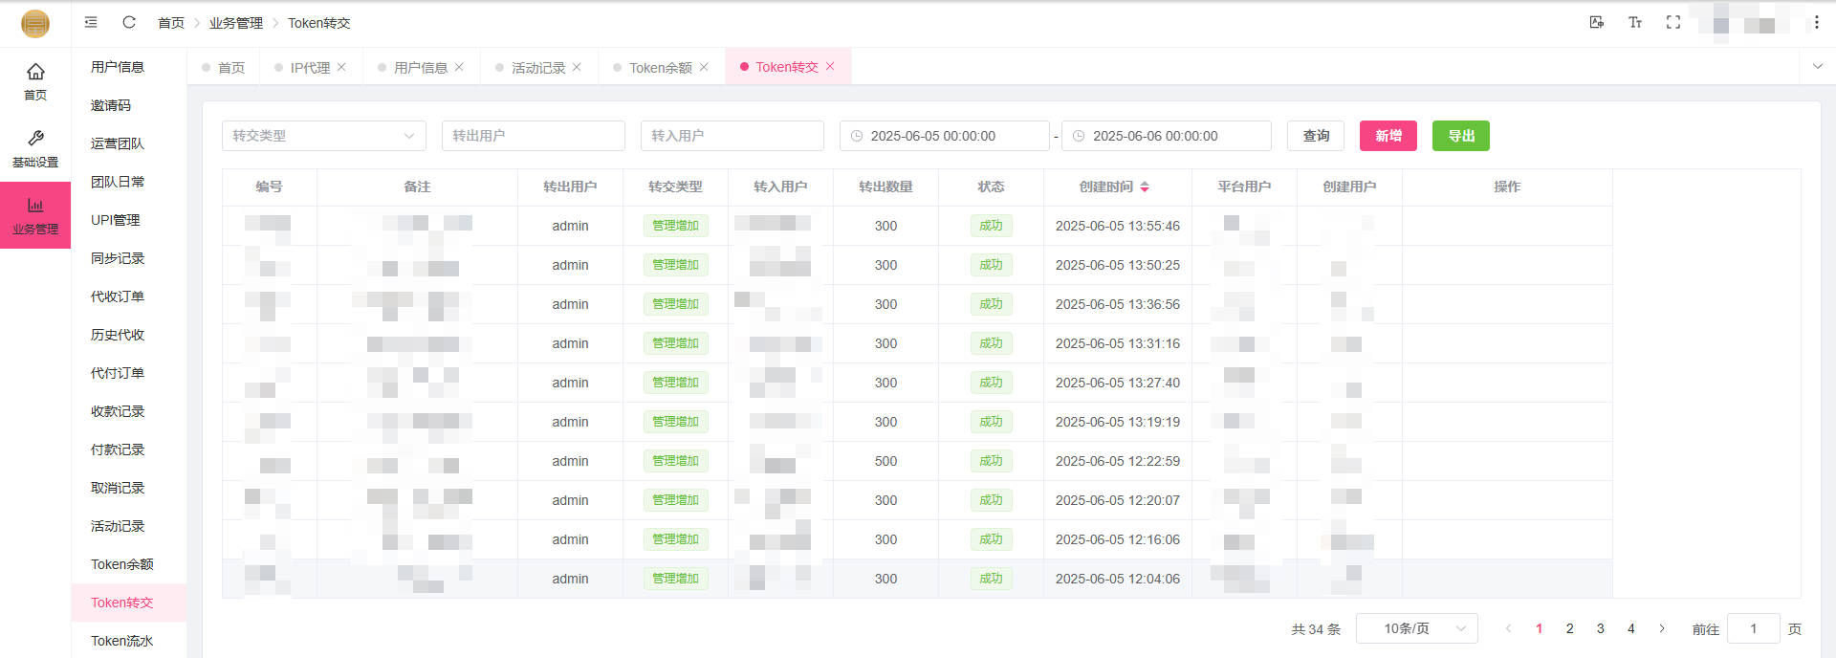1836x658 pixels.
Task: Switch to the 活动记录 tab
Action: coord(537,68)
